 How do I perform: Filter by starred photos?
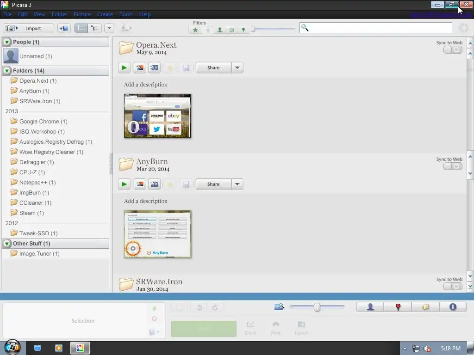195,30
